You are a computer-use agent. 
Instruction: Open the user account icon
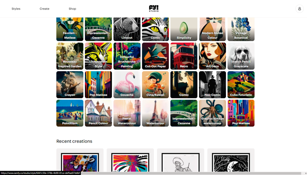pyautogui.click(x=300, y=9)
